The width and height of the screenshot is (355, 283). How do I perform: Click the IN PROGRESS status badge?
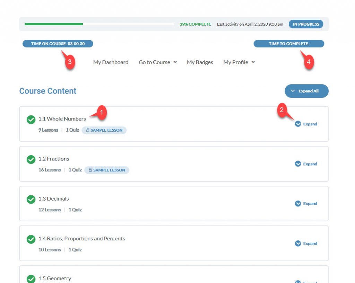[x=306, y=24]
